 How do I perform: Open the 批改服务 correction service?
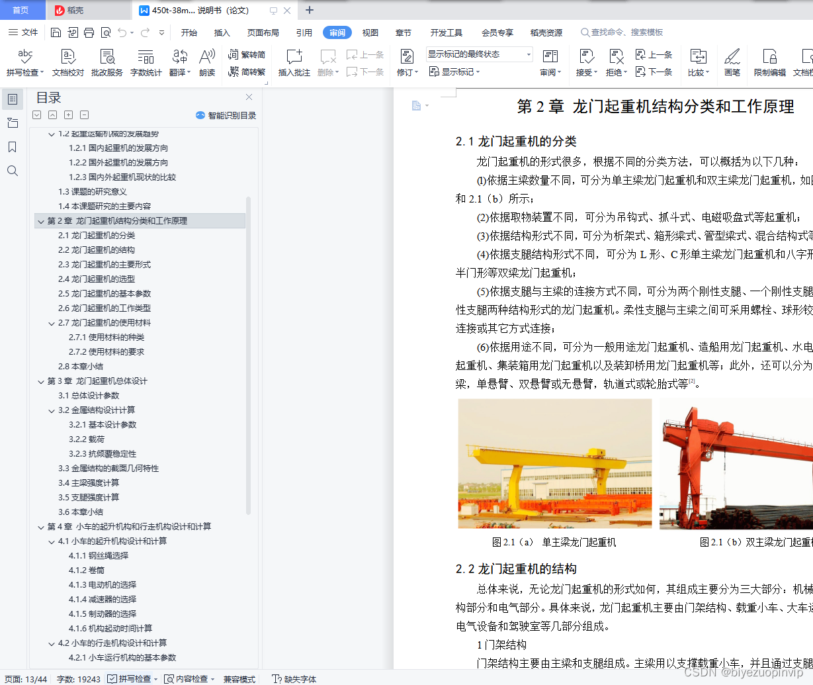point(107,63)
